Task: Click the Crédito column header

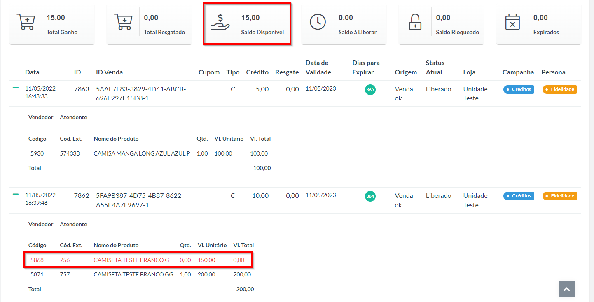Action: 257,72
